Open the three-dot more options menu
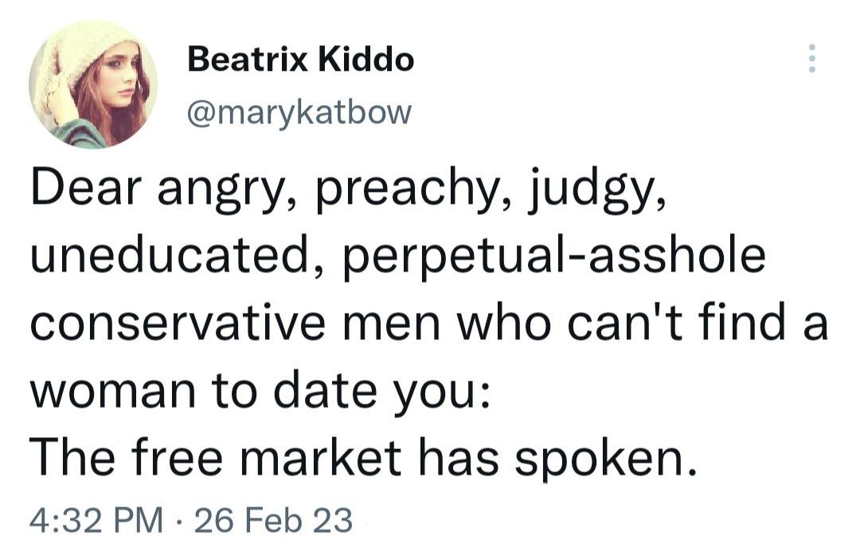Image resolution: width=860 pixels, height=547 pixels. pyautogui.click(x=812, y=58)
